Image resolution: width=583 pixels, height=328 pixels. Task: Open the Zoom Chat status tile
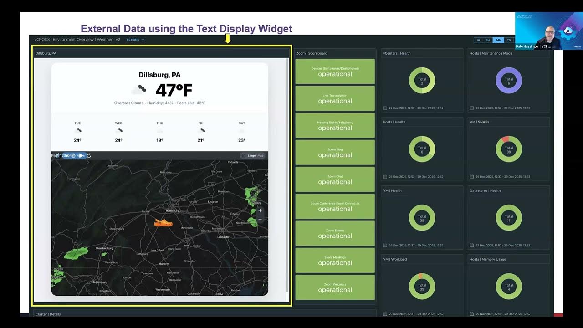click(x=335, y=179)
